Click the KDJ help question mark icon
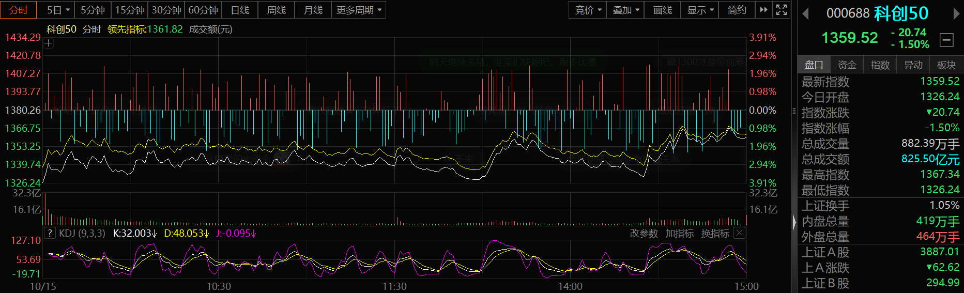The height and width of the screenshot is (293, 964). tap(50, 233)
